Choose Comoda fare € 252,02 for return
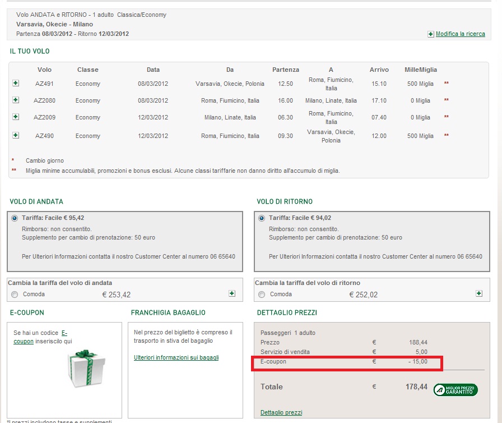 (262, 295)
